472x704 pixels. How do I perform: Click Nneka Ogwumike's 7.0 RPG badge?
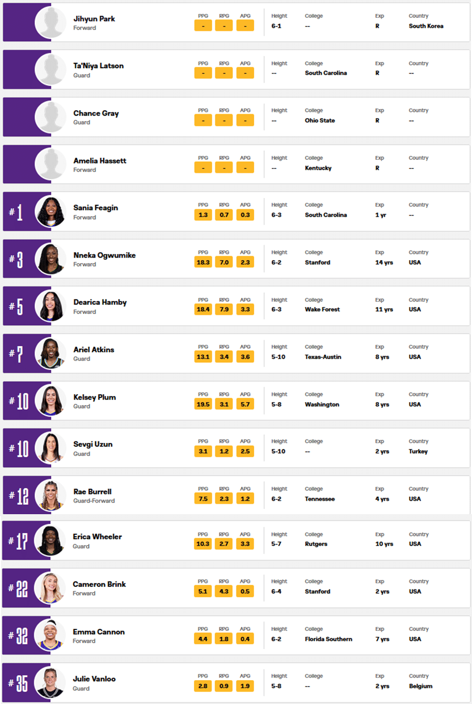click(224, 262)
